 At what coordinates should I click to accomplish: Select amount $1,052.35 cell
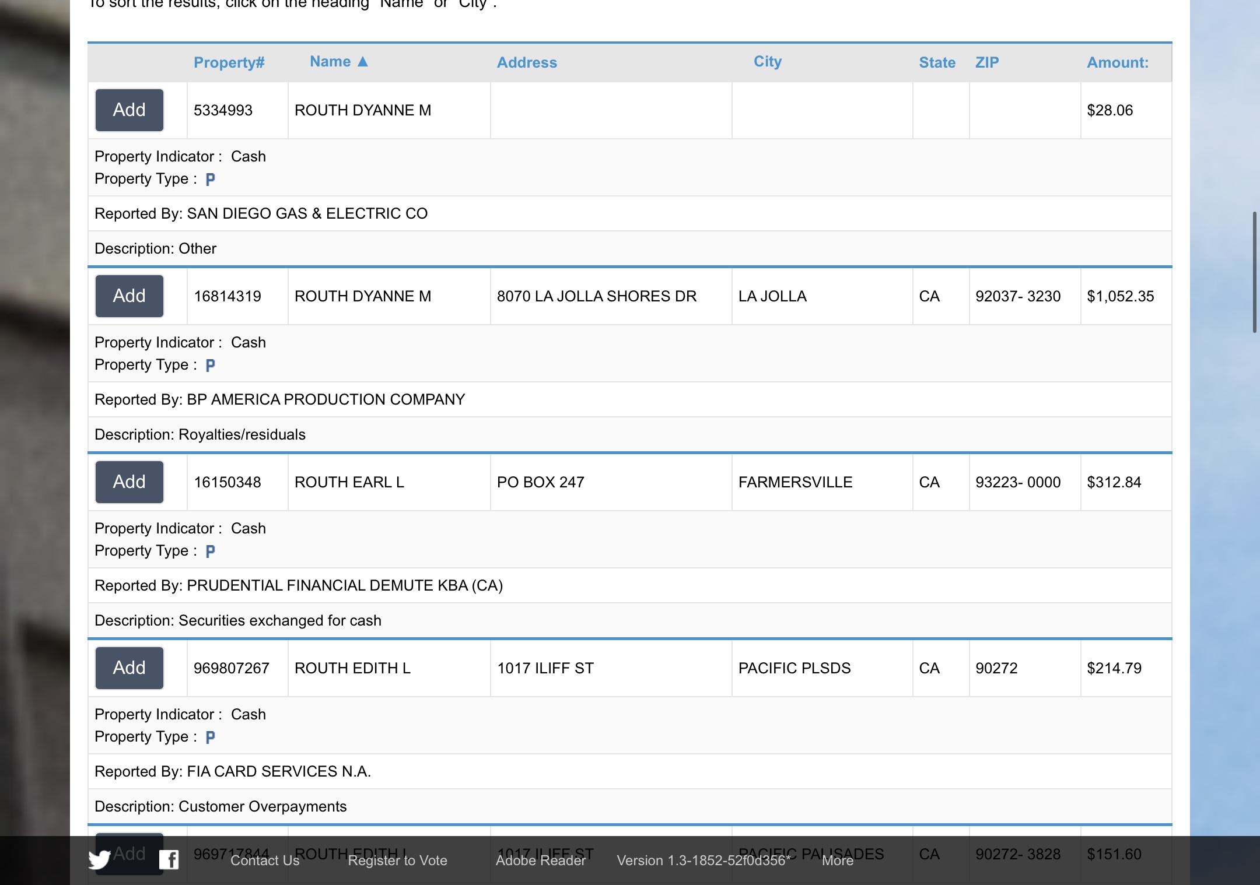(x=1126, y=296)
